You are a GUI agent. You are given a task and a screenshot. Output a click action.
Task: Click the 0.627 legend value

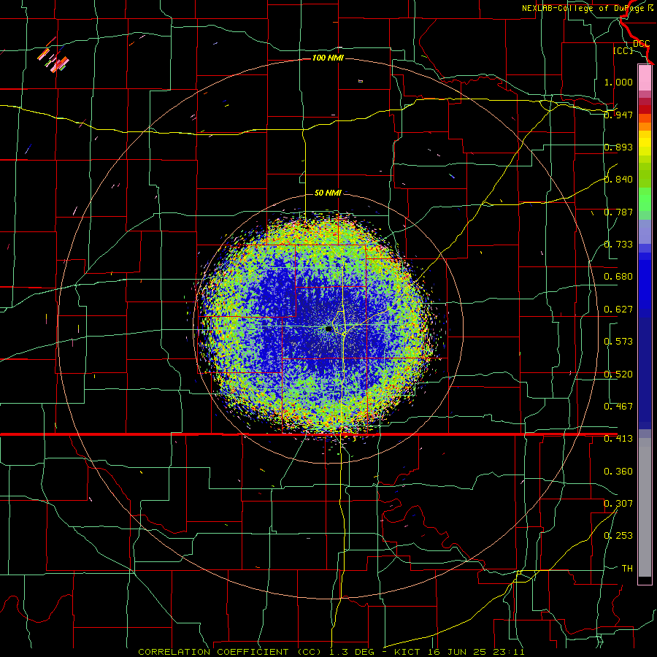pyautogui.click(x=618, y=310)
